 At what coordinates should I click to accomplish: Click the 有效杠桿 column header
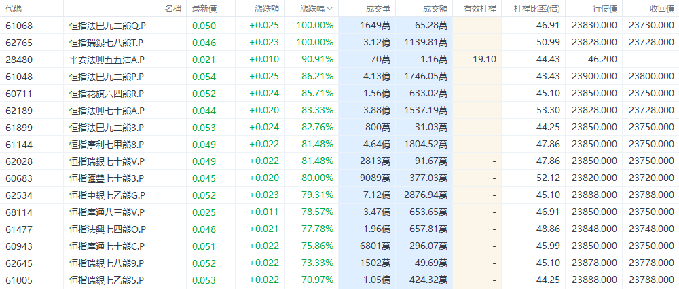pos(479,9)
